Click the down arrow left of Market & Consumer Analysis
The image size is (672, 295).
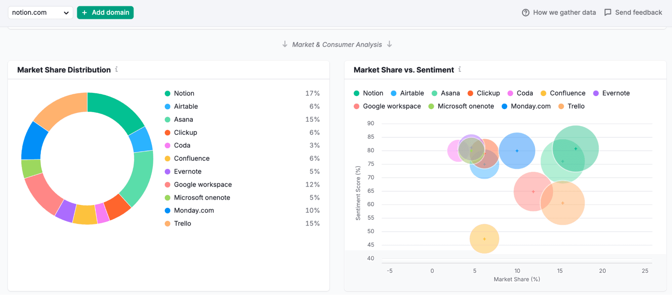pos(285,44)
